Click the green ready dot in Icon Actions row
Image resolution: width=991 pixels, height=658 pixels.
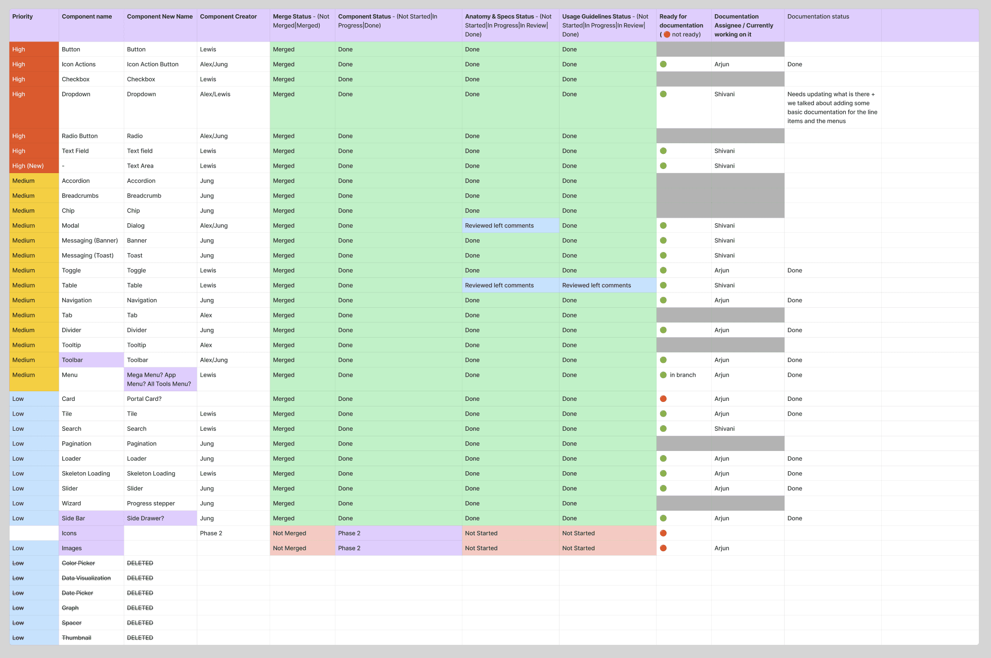tap(663, 64)
